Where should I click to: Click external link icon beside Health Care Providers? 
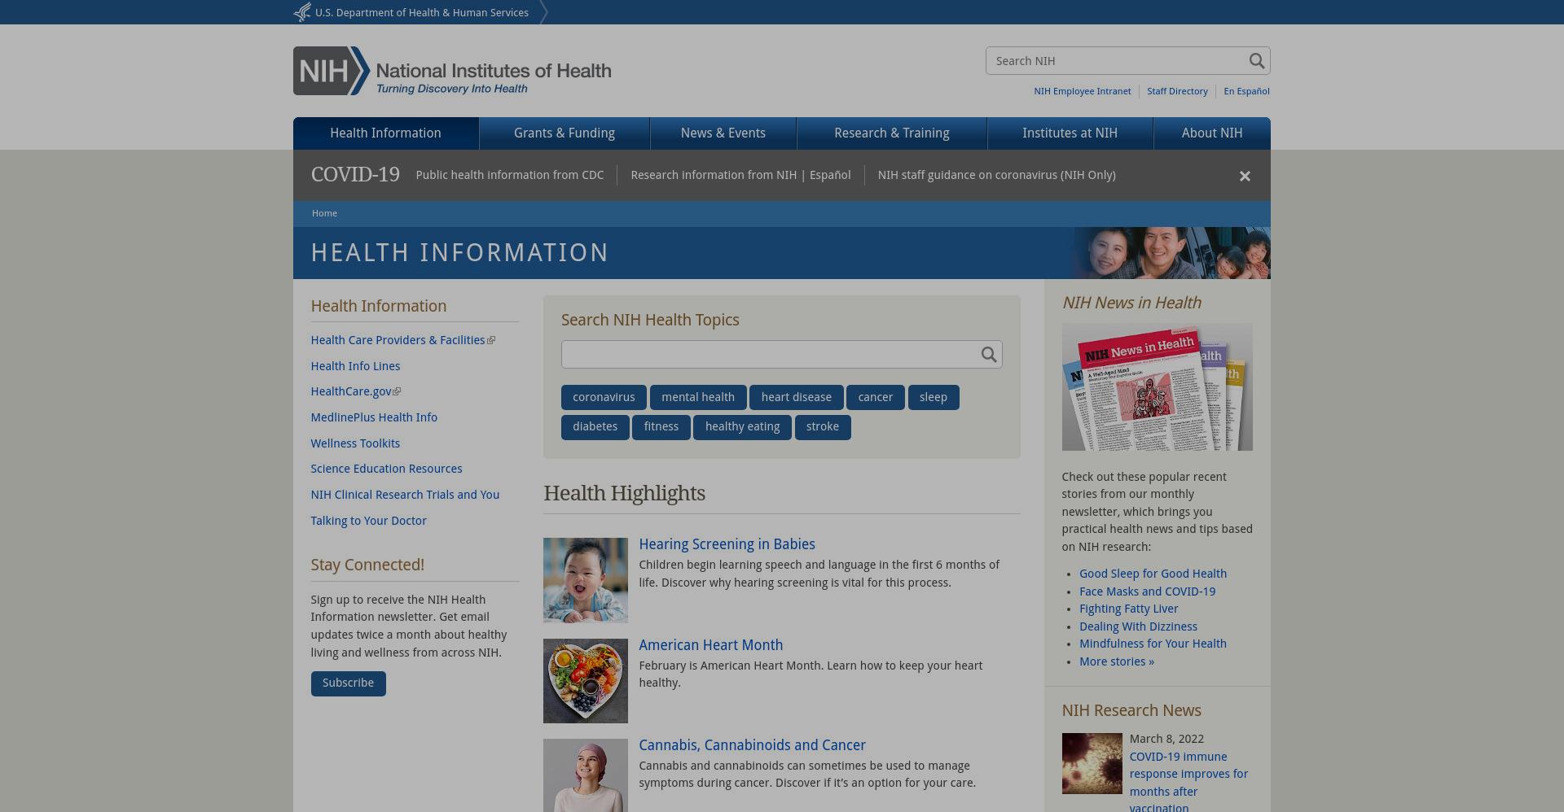click(x=490, y=341)
